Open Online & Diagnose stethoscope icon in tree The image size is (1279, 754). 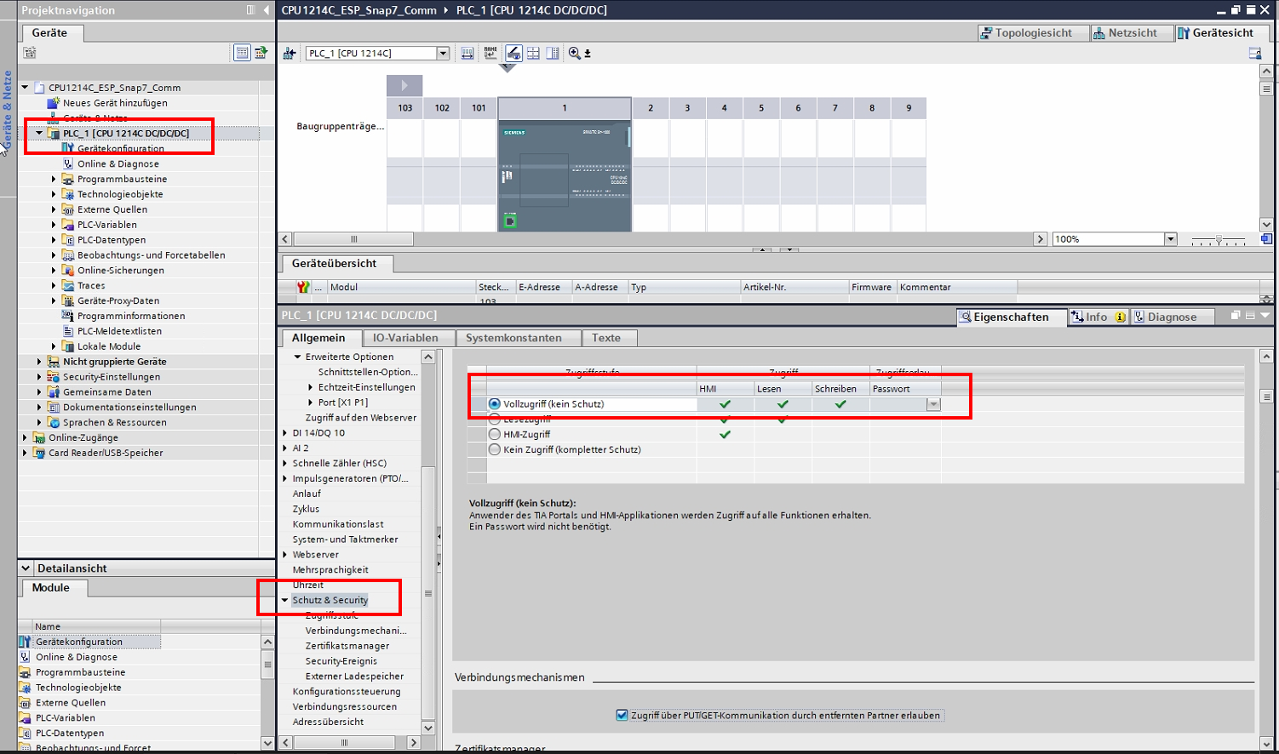[x=68, y=164]
